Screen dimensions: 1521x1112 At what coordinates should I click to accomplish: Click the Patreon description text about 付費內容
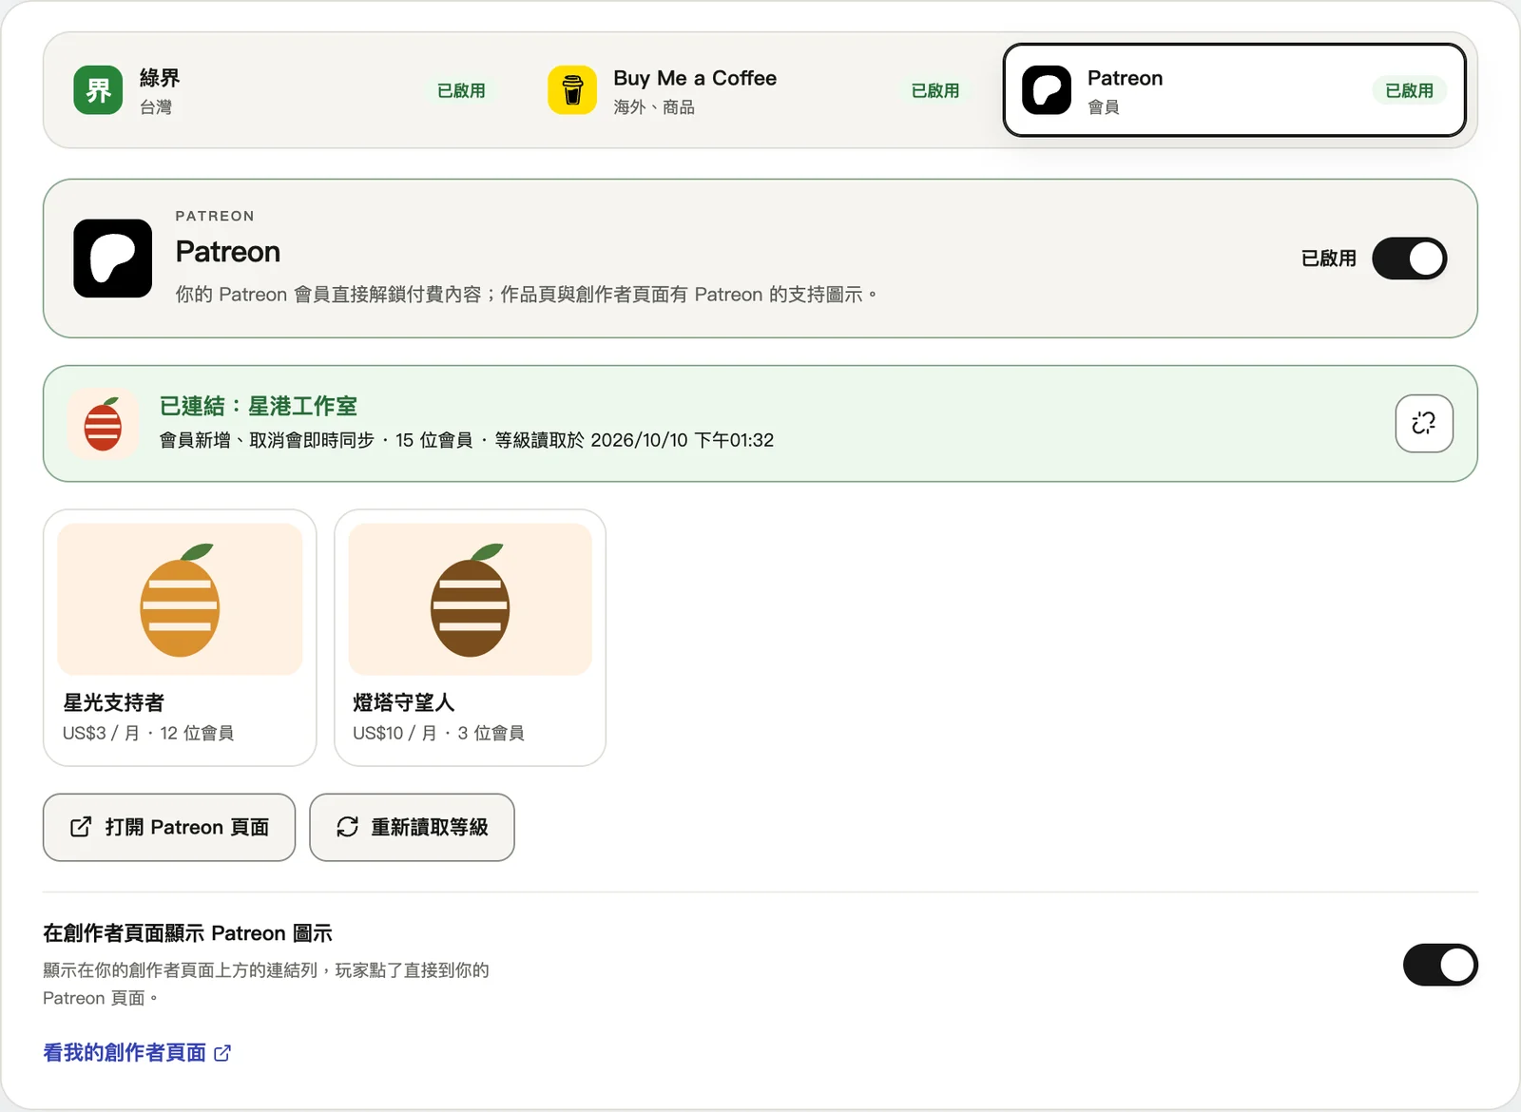(x=526, y=295)
